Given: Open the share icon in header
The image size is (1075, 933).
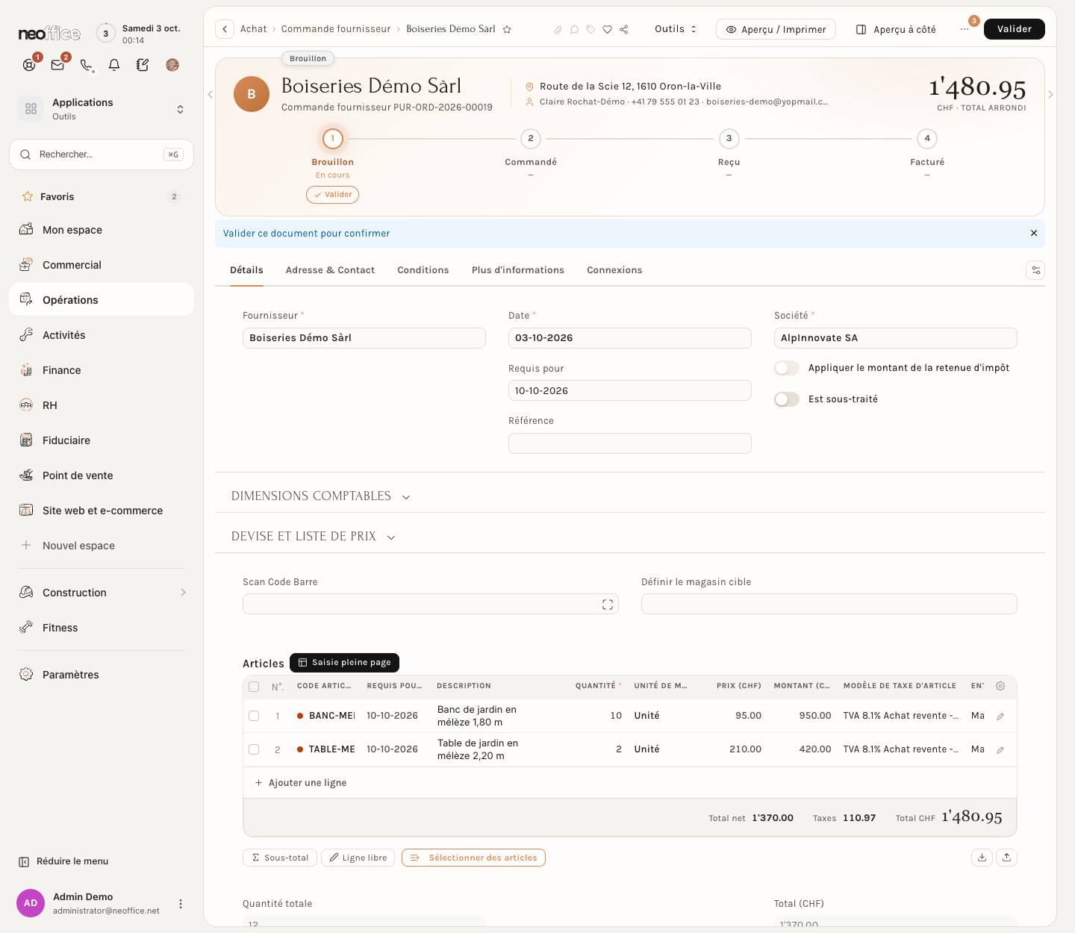Looking at the screenshot, I should coord(624,30).
